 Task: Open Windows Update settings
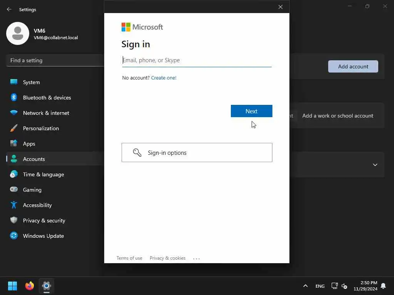click(x=55, y=236)
